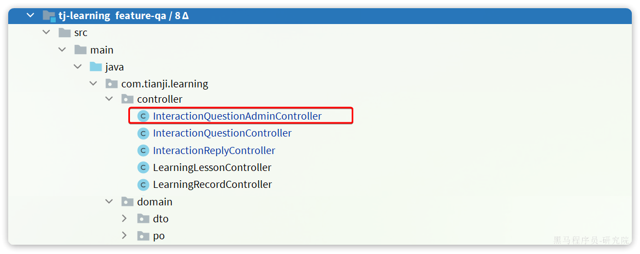Click the tj-learning module folder icon
The width and height of the screenshot is (640, 254).
tap(49, 16)
